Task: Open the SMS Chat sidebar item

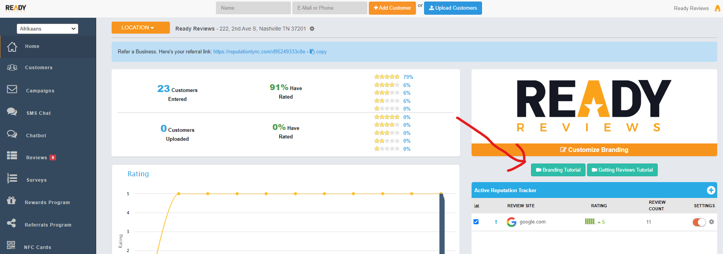Action: click(38, 113)
